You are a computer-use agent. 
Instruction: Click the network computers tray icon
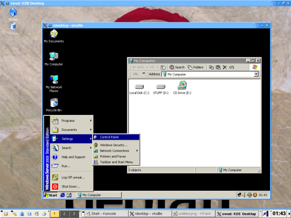click(240, 195)
